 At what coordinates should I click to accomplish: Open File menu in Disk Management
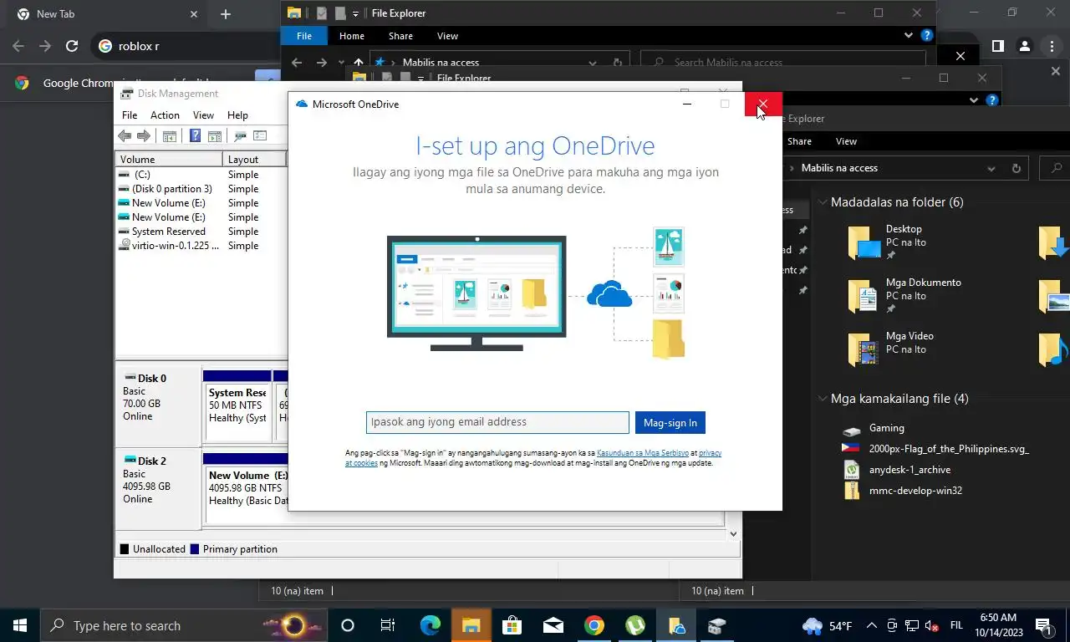[130, 115]
